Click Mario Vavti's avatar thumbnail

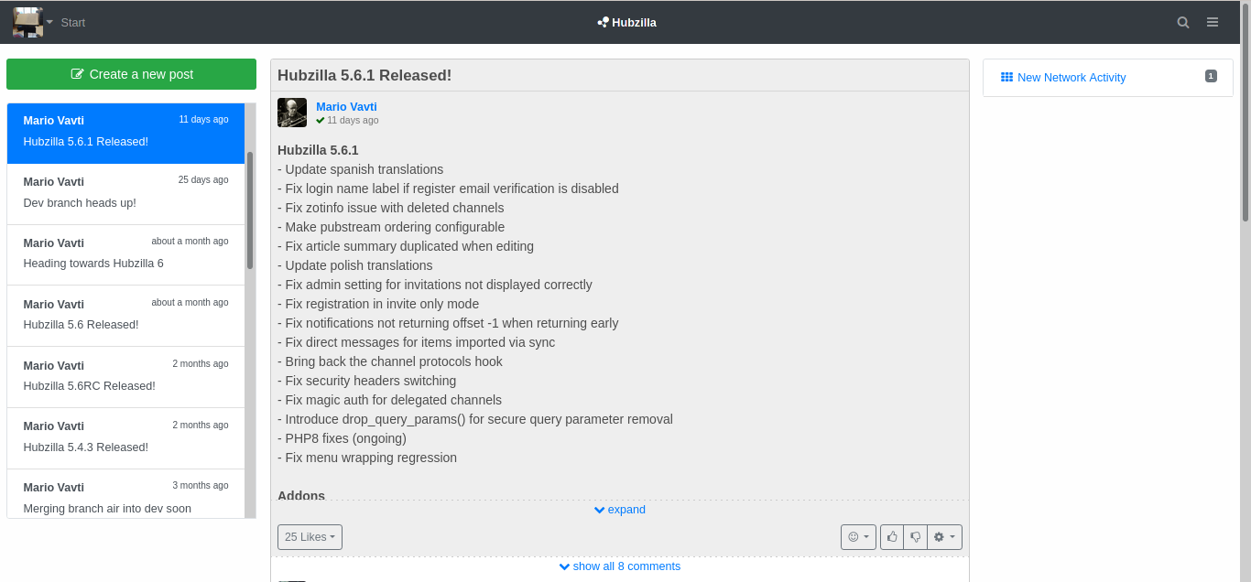[292, 113]
